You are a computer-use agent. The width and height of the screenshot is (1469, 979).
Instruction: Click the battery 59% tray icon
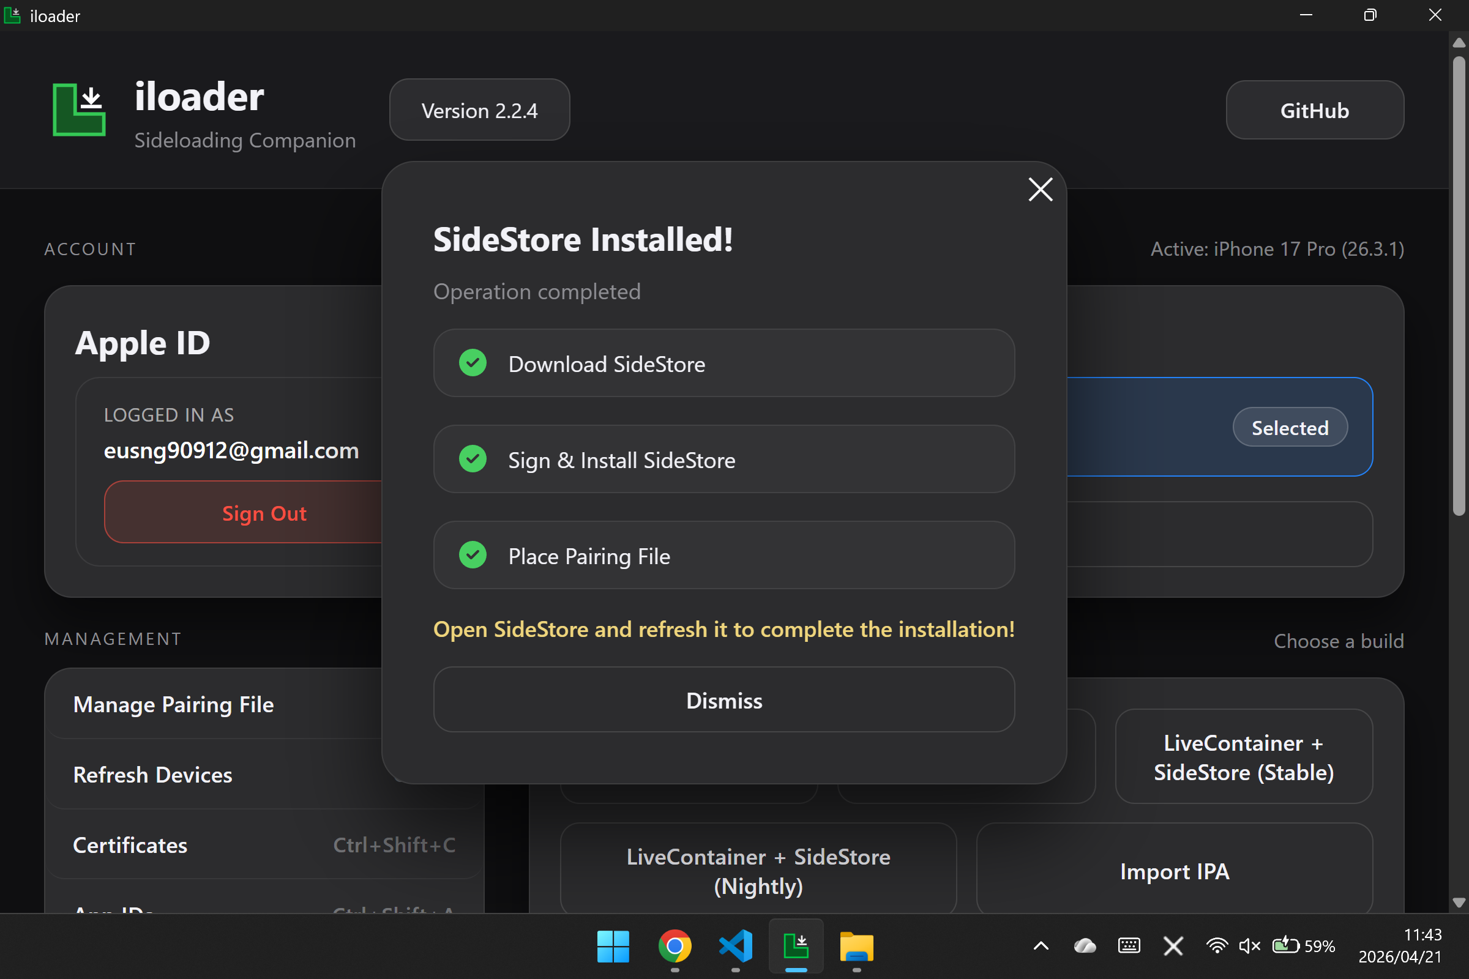(1304, 946)
